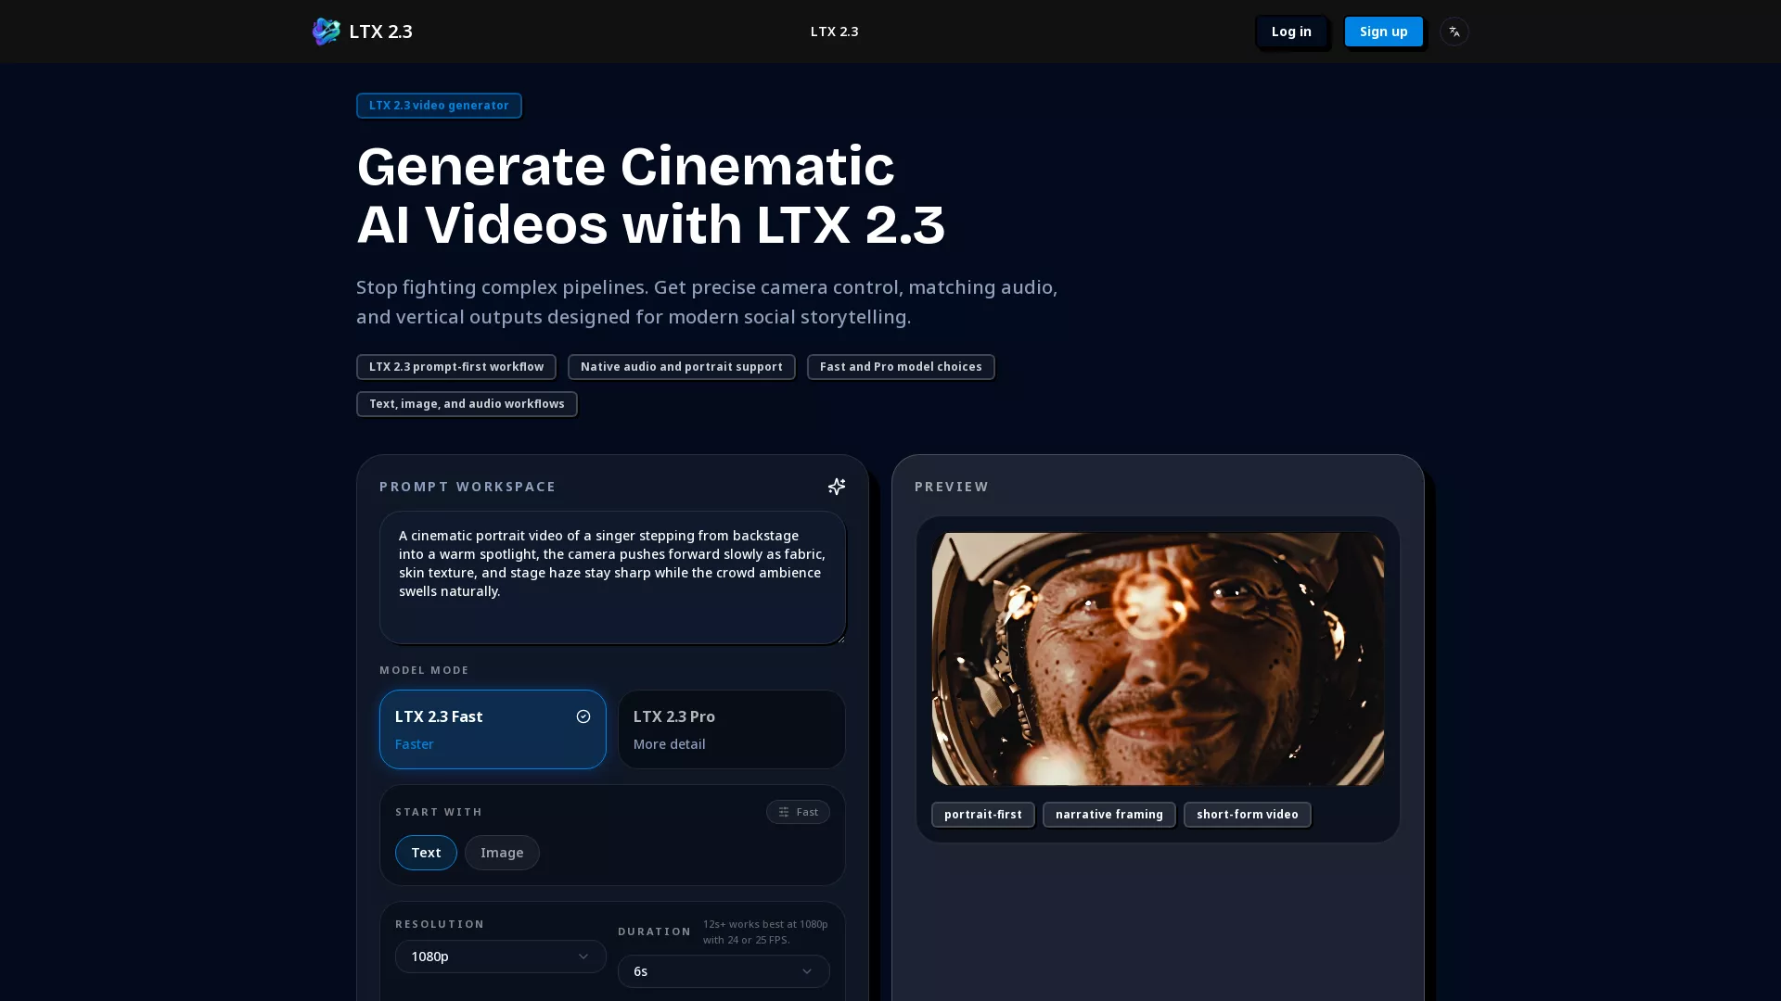The height and width of the screenshot is (1001, 1781).
Task: Click the sliders icon on the Fast chip
Action: pos(786,811)
